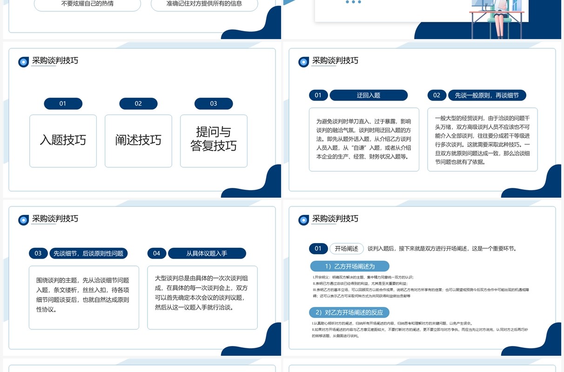Select the 02 badge above 阐述技巧
The width and height of the screenshot is (564, 372).
click(x=138, y=104)
